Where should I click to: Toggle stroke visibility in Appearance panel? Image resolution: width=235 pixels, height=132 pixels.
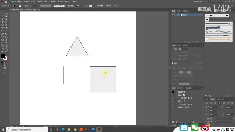(173, 95)
